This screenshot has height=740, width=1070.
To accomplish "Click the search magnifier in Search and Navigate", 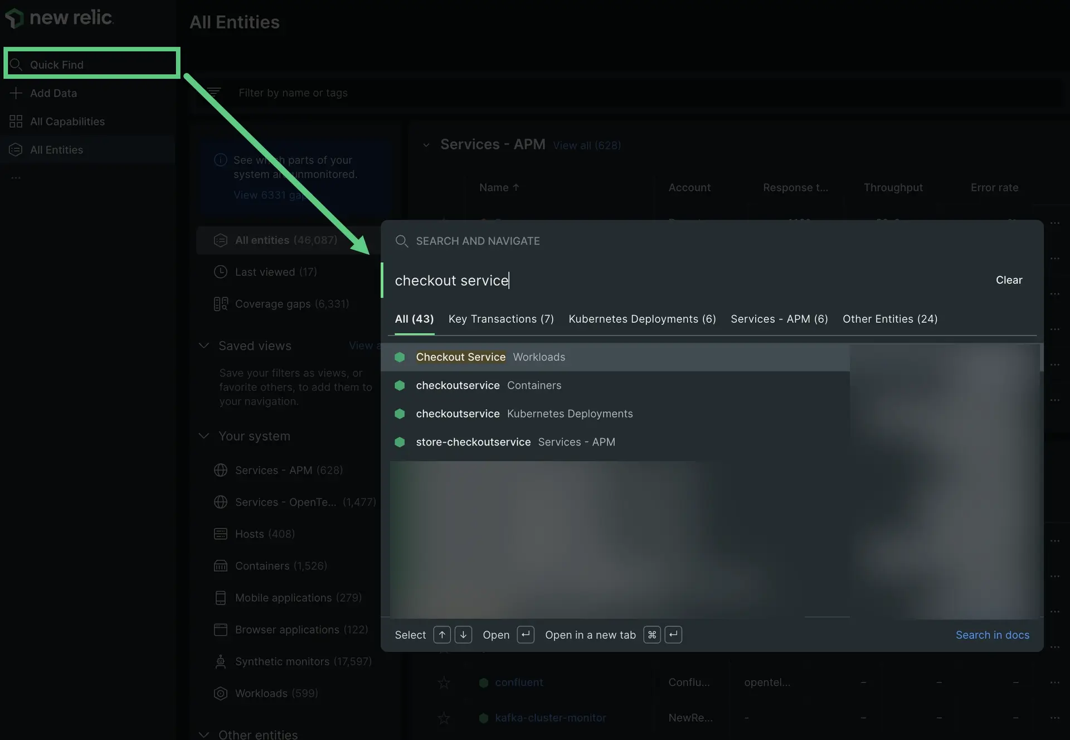I will point(401,241).
